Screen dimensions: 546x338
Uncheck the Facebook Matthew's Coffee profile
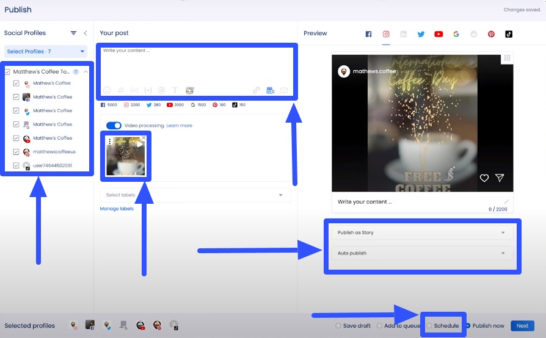pyautogui.click(x=16, y=97)
